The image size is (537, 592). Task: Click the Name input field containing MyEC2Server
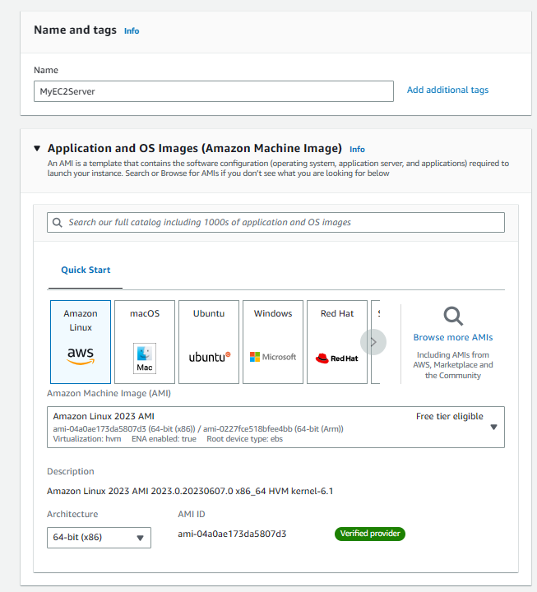[214, 91]
